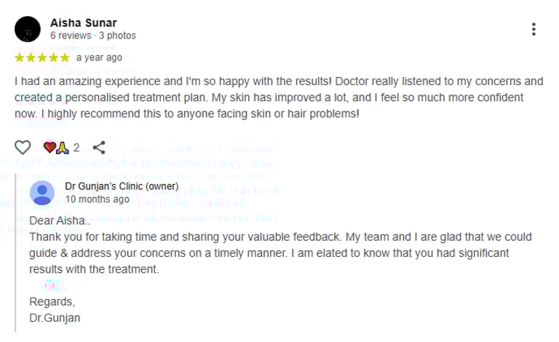Screen dimensions: 559x342
Task: Click the first star of the rating
Action: 20,57
